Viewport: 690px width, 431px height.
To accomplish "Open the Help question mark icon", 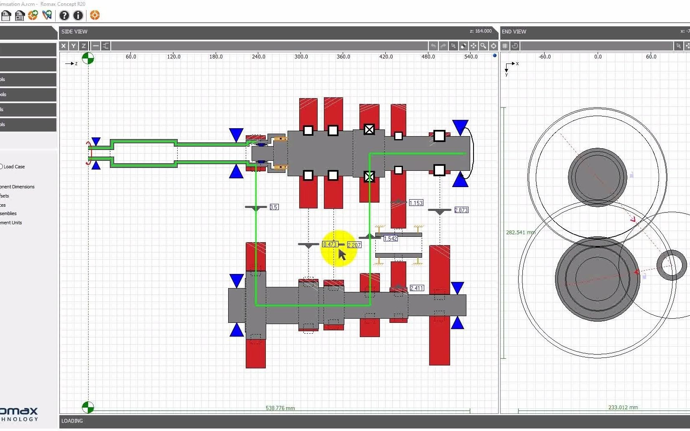I will 64,15.
